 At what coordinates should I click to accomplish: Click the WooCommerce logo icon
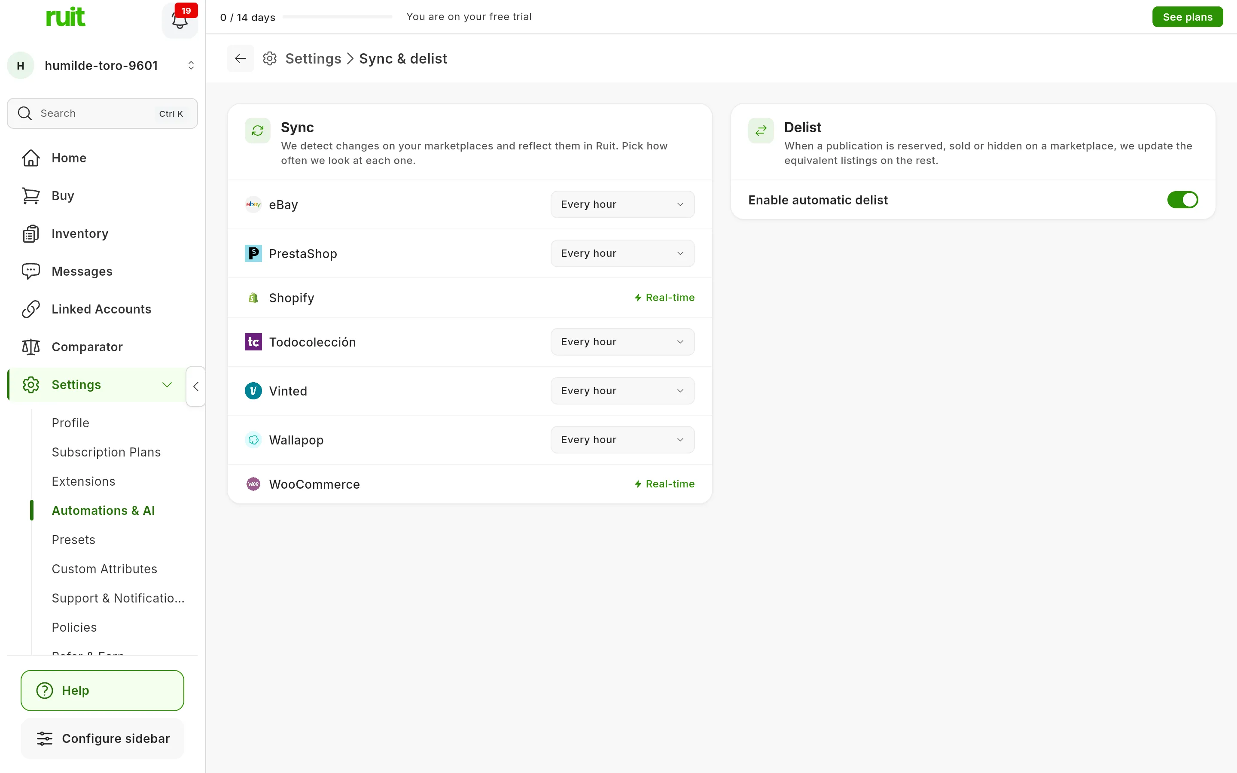click(253, 484)
